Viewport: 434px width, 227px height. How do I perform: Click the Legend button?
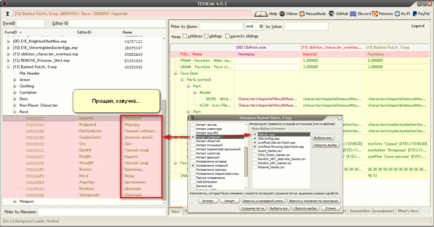click(418, 26)
